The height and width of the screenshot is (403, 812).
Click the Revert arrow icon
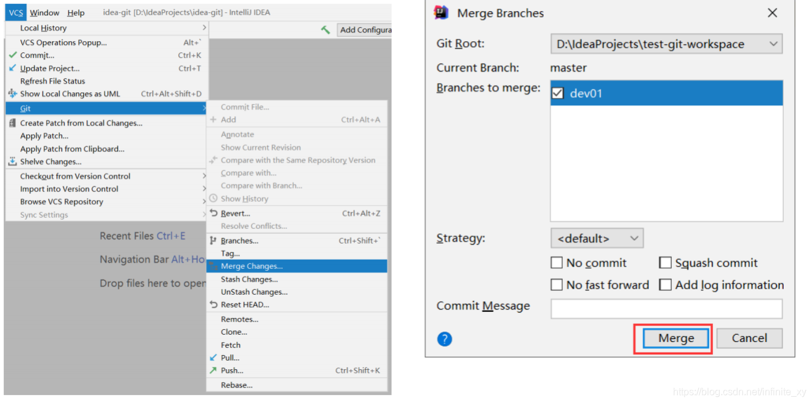(213, 213)
